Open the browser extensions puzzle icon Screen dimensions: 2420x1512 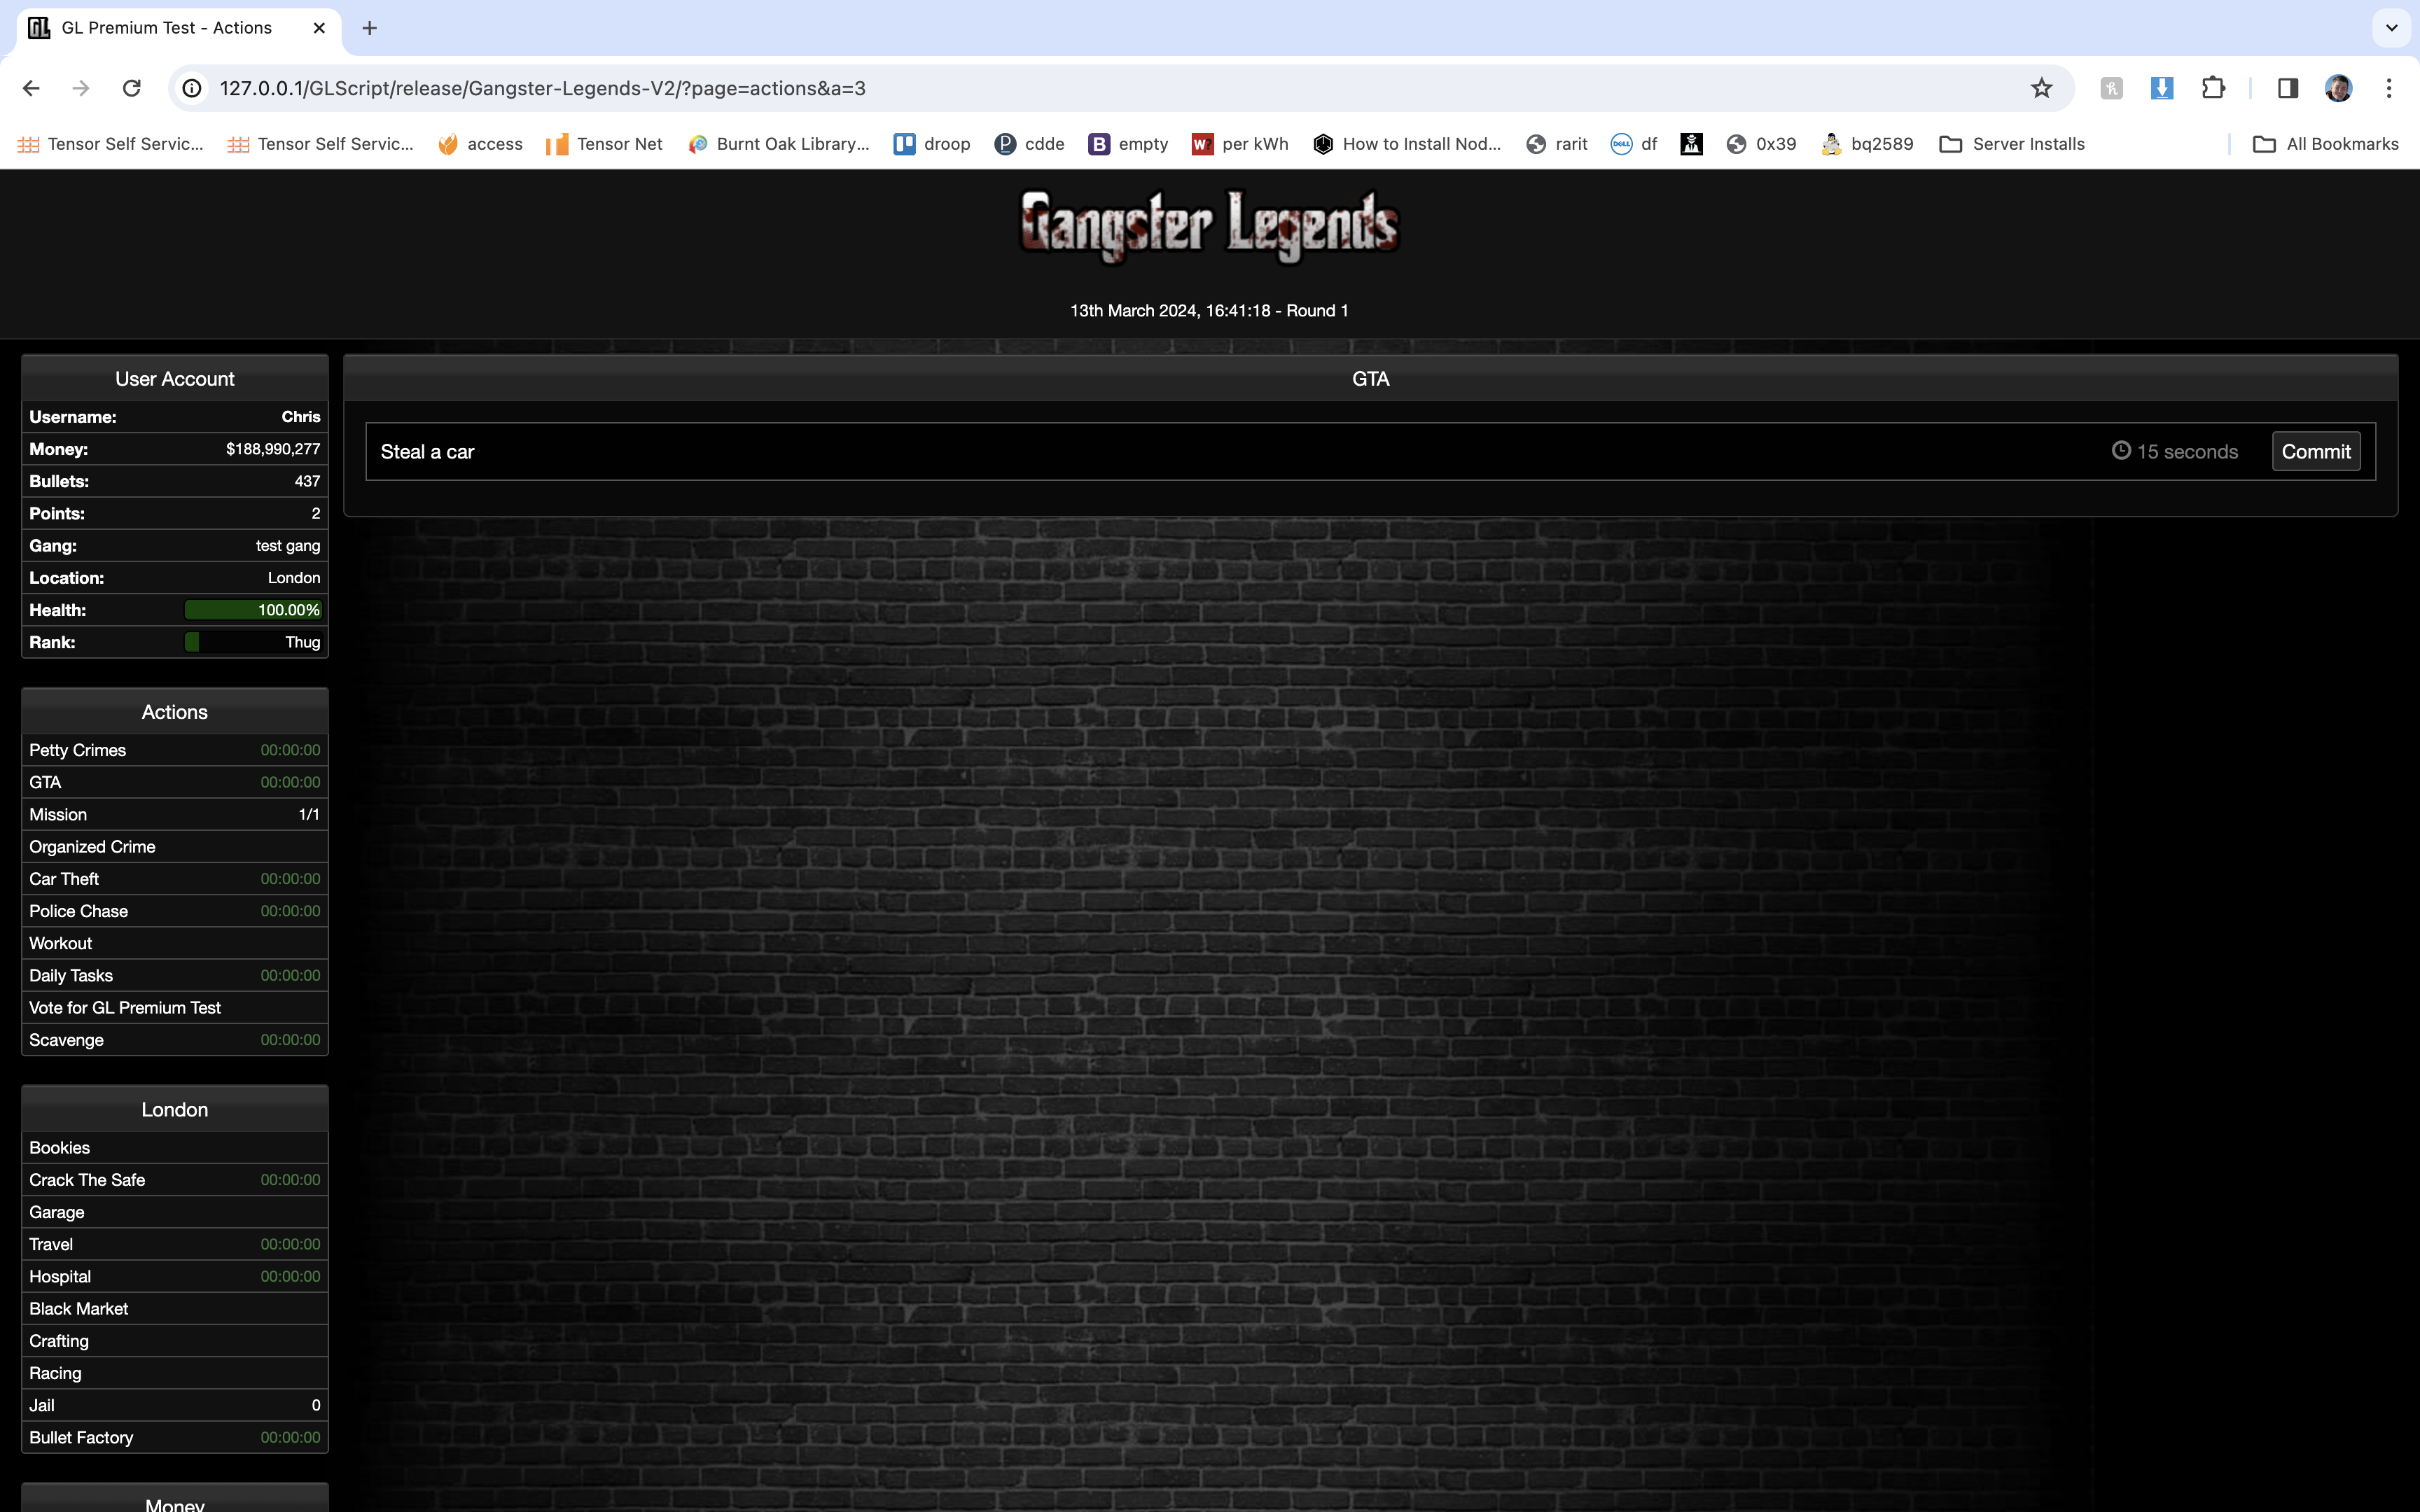[2213, 88]
